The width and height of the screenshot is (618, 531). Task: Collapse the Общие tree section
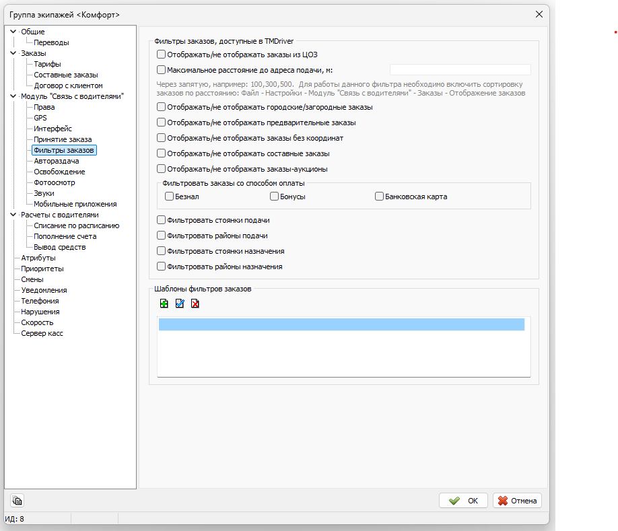coord(13,32)
